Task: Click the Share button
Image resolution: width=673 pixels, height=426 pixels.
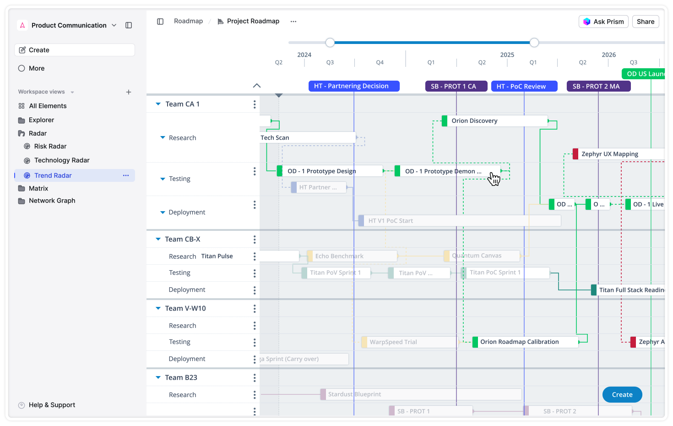Action: (x=646, y=21)
